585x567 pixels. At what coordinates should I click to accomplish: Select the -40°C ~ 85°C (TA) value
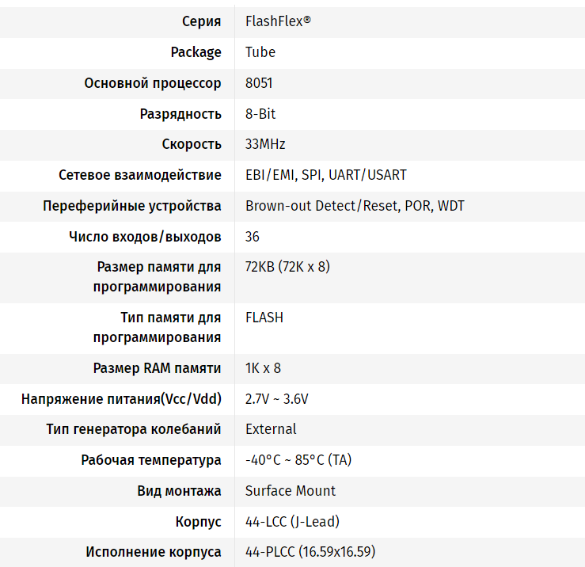pos(298,460)
